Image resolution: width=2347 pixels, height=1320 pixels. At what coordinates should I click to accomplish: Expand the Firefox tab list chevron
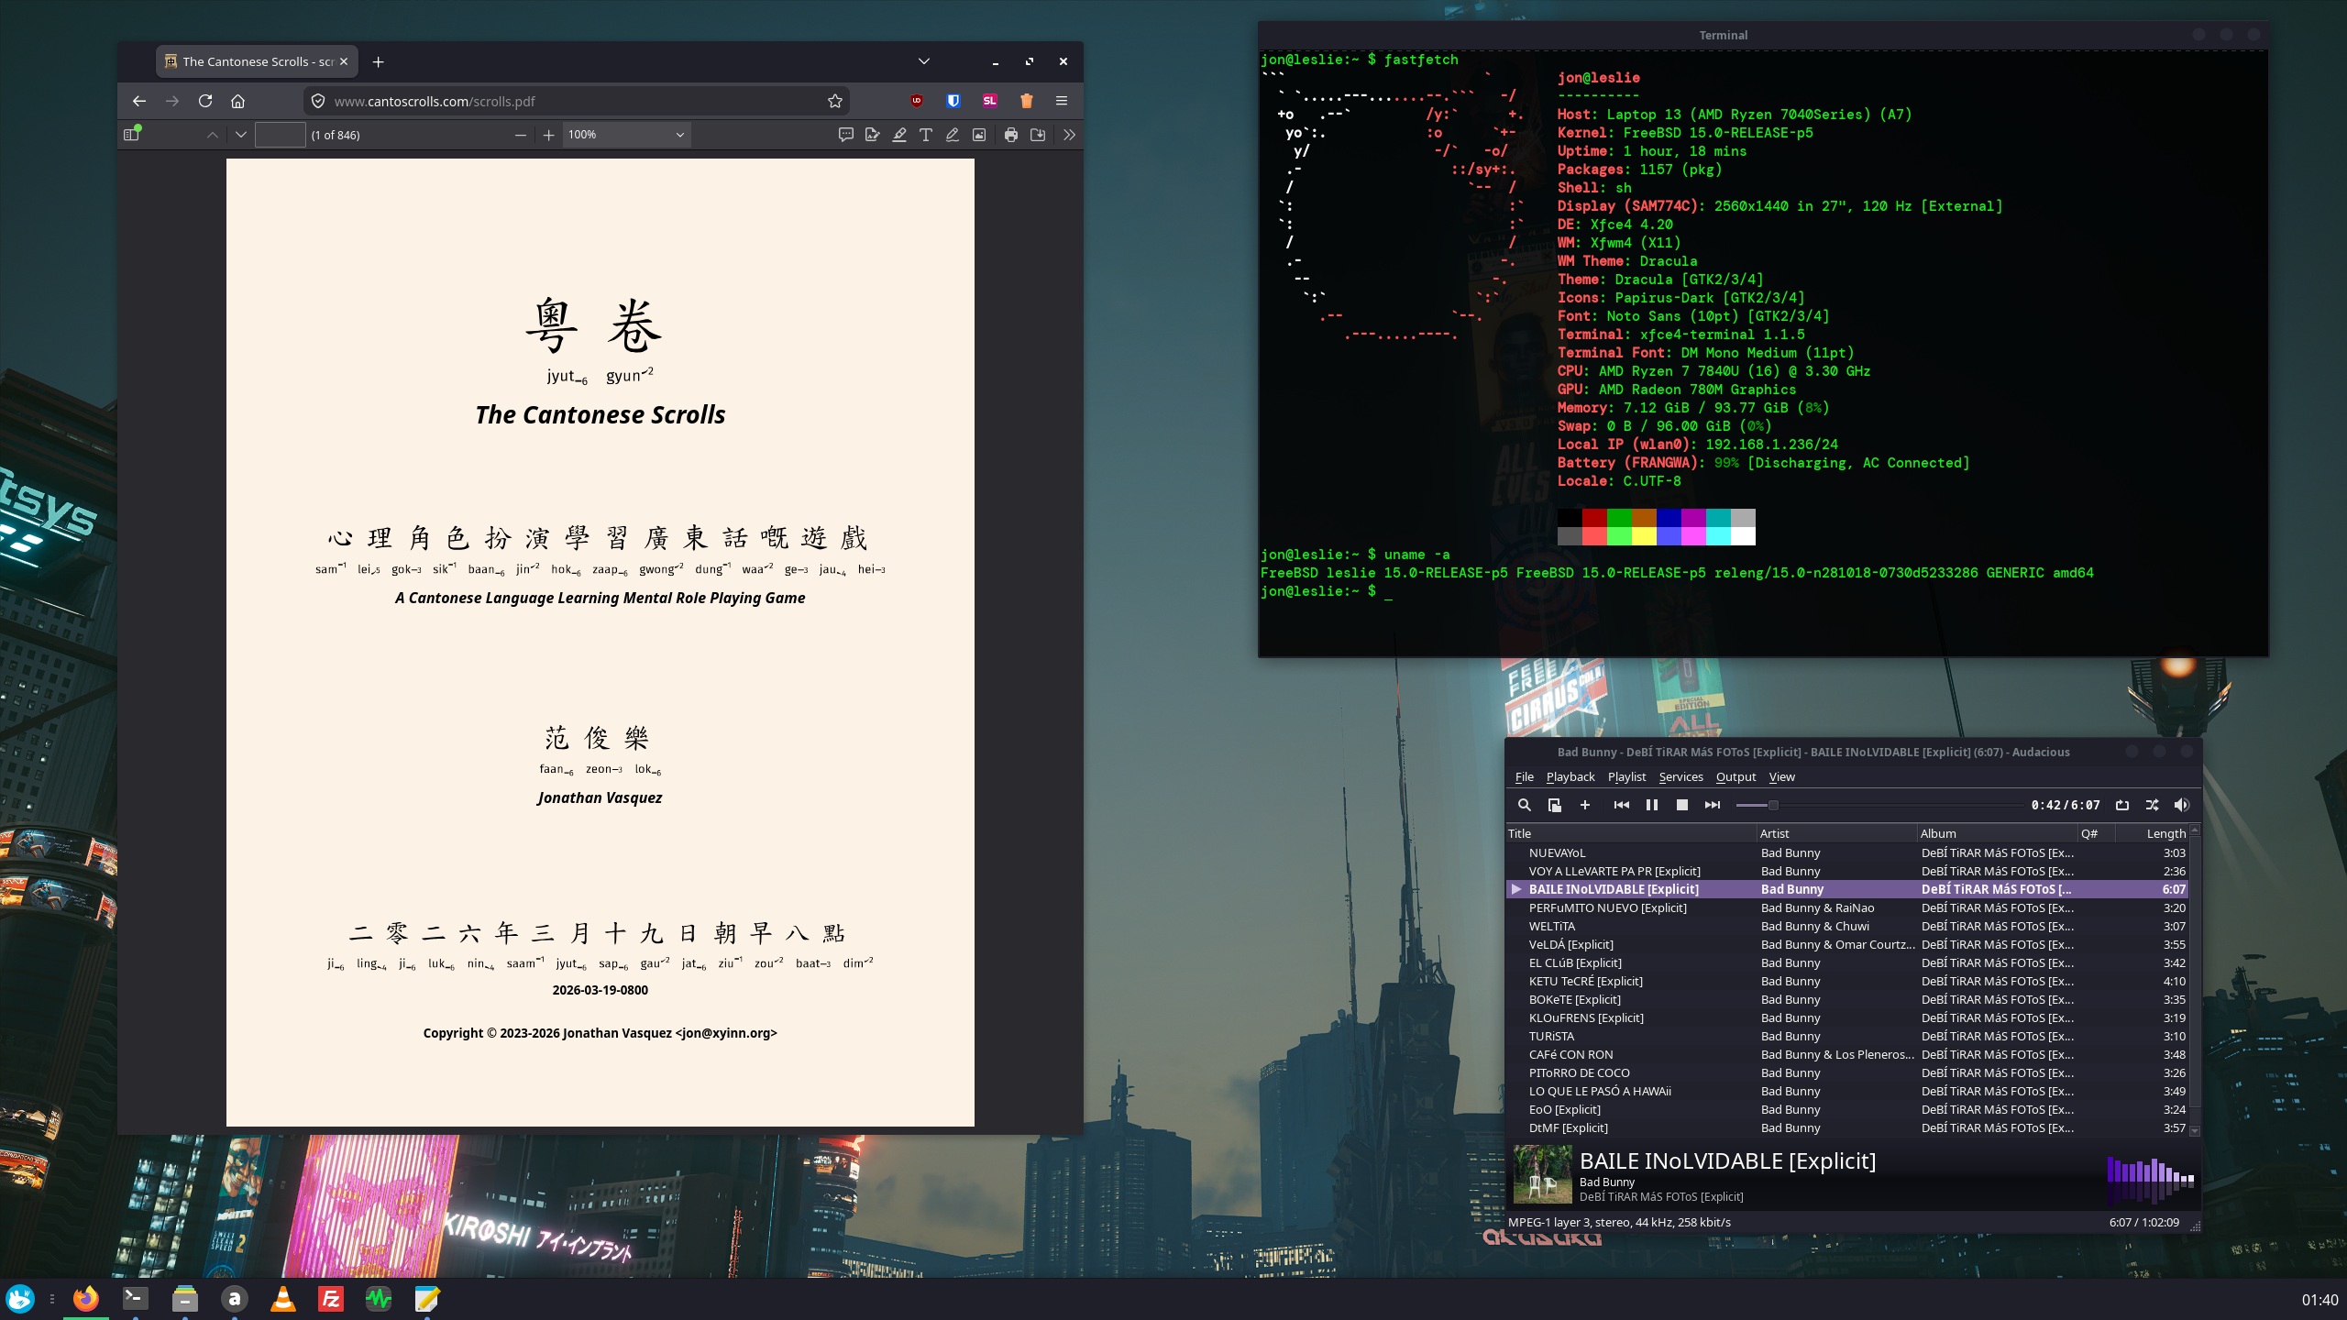[x=923, y=61]
